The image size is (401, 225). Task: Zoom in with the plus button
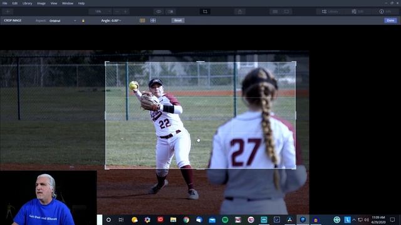125,12
